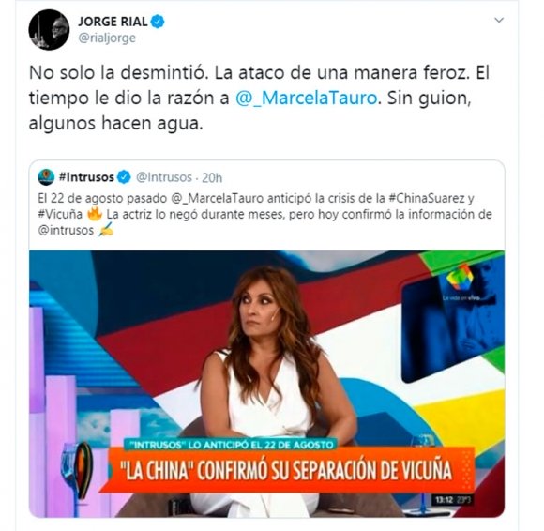
Task: Click the verified badge next to #Intrusos
Action: coord(124,177)
